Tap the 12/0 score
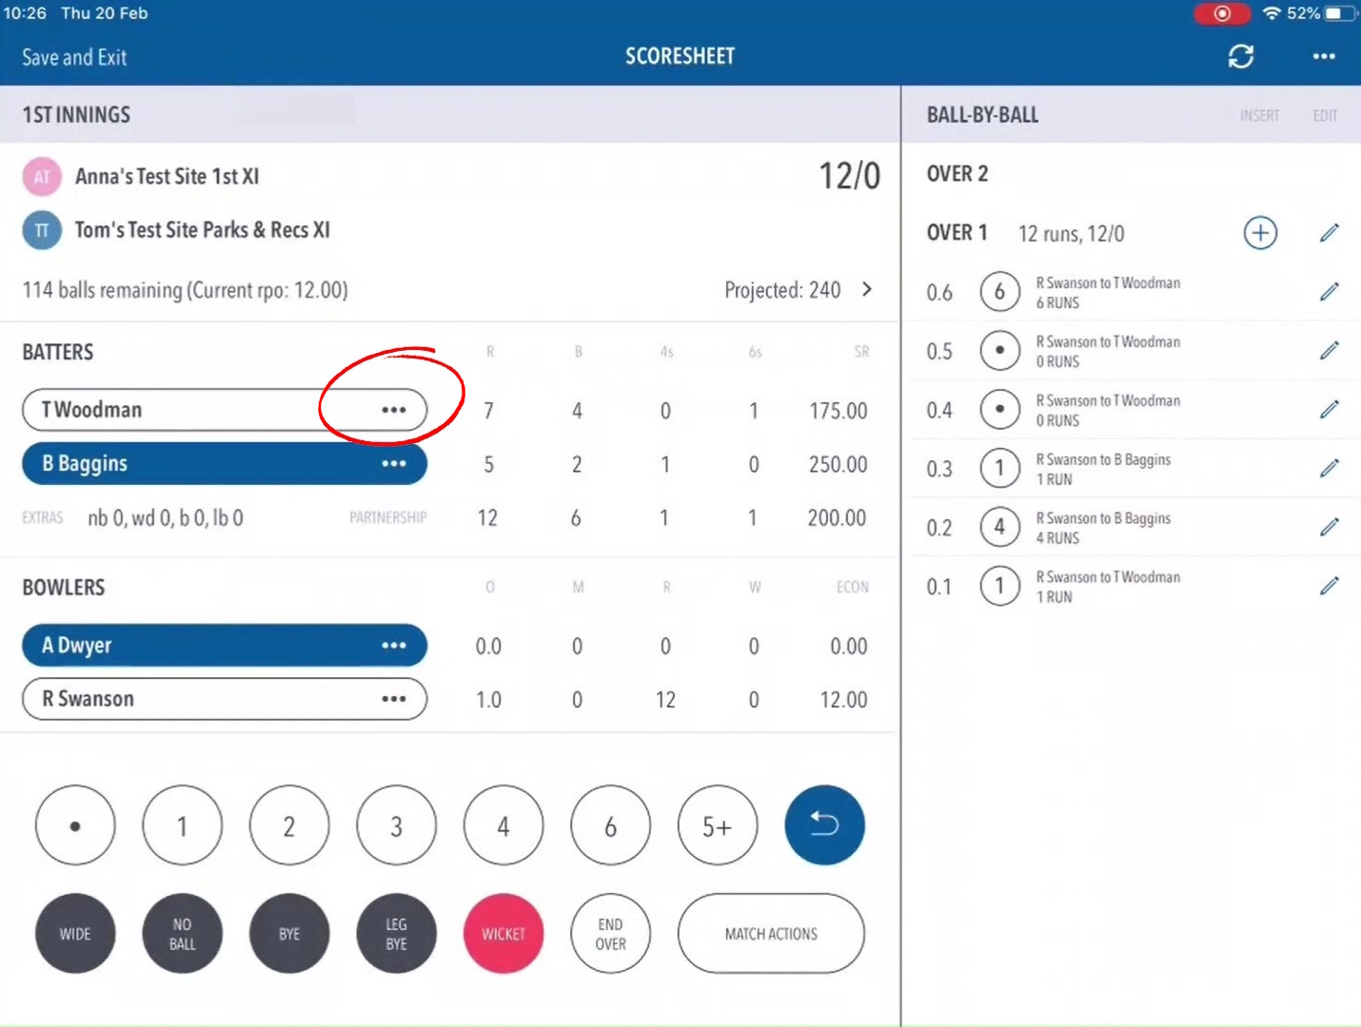The height and width of the screenshot is (1027, 1361). point(850,176)
